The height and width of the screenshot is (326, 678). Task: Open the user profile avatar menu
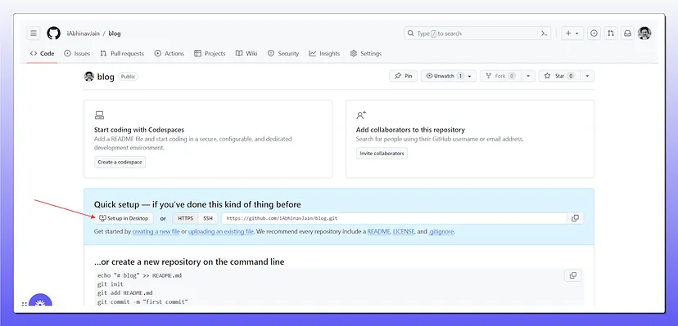tap(644, 33)
